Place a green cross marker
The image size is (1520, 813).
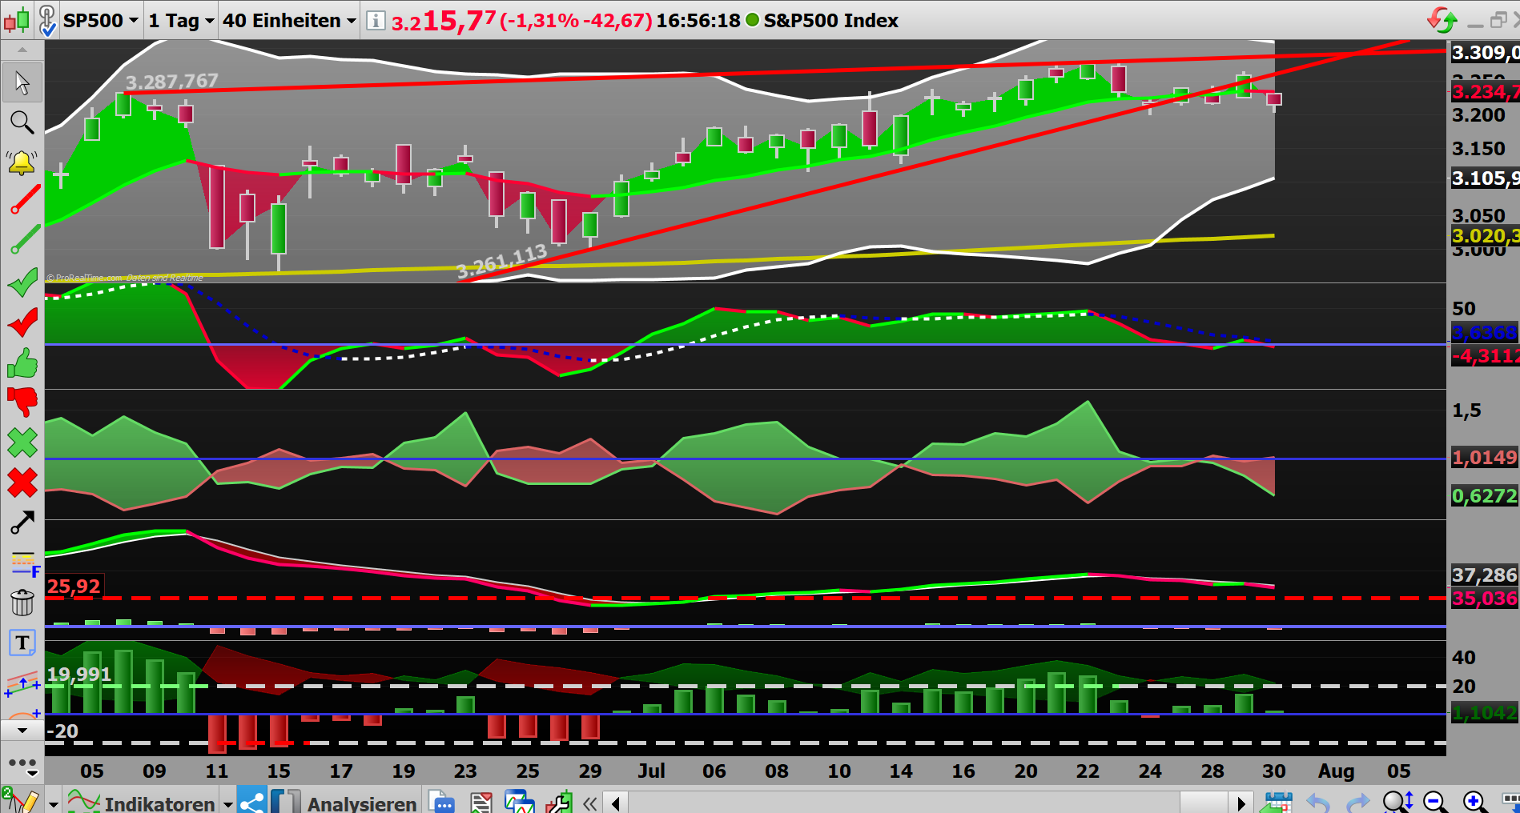pyautogui.click(x=22, y=443)
